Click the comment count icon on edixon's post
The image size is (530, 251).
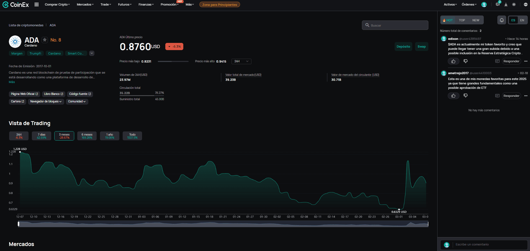(497, 61)
